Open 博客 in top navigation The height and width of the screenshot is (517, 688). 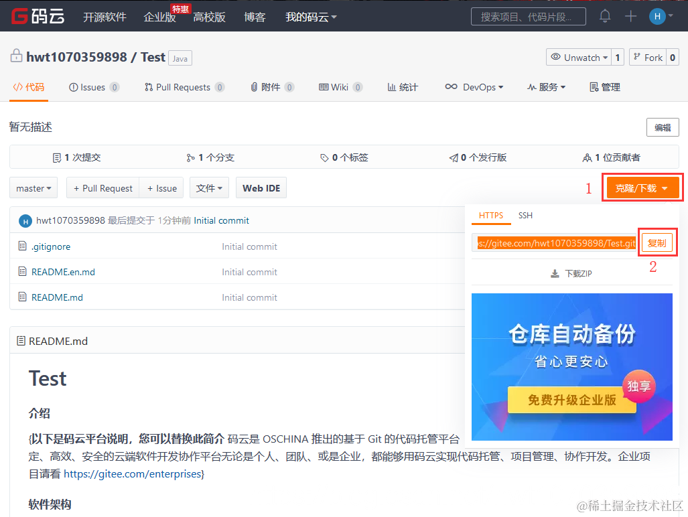tap(255, 17)
